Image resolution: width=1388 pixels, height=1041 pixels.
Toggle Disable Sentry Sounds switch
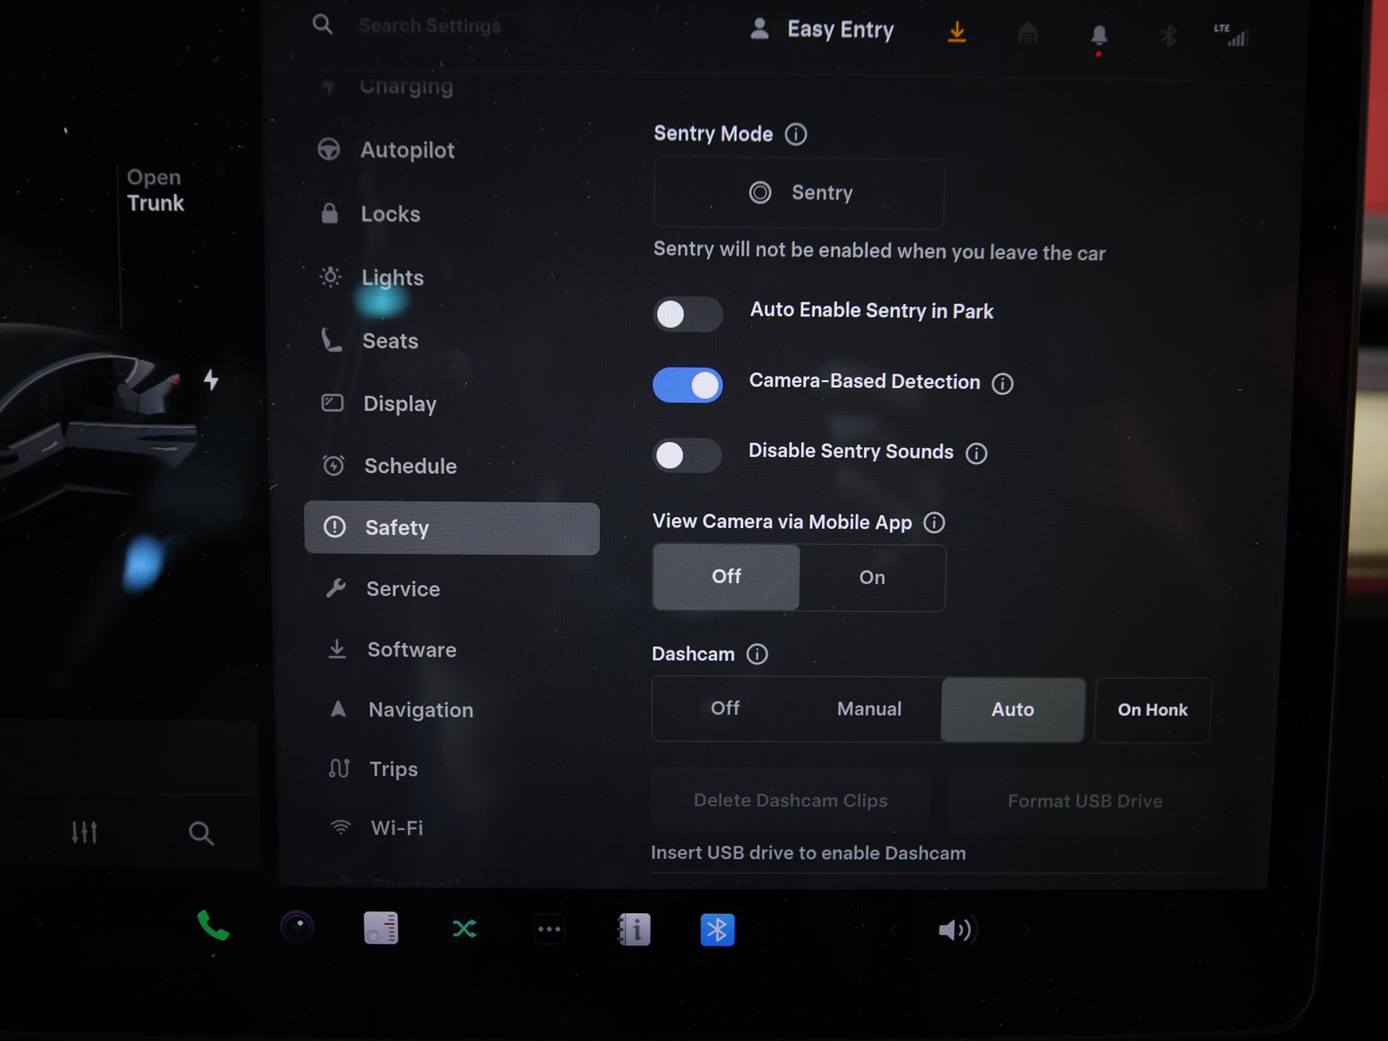pos(687,456)
